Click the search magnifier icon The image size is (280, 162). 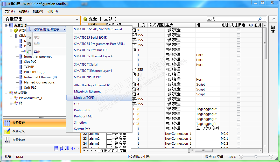pyautogui.click(x=260, y=19)
